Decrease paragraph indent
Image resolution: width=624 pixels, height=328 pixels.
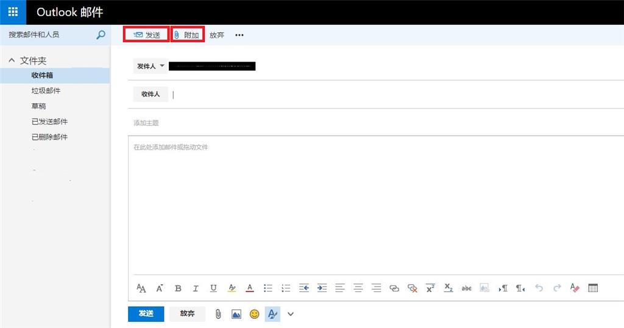pyautogui.click(x=304, y=288)
